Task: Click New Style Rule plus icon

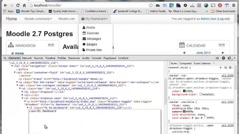Action: [221, 67]
